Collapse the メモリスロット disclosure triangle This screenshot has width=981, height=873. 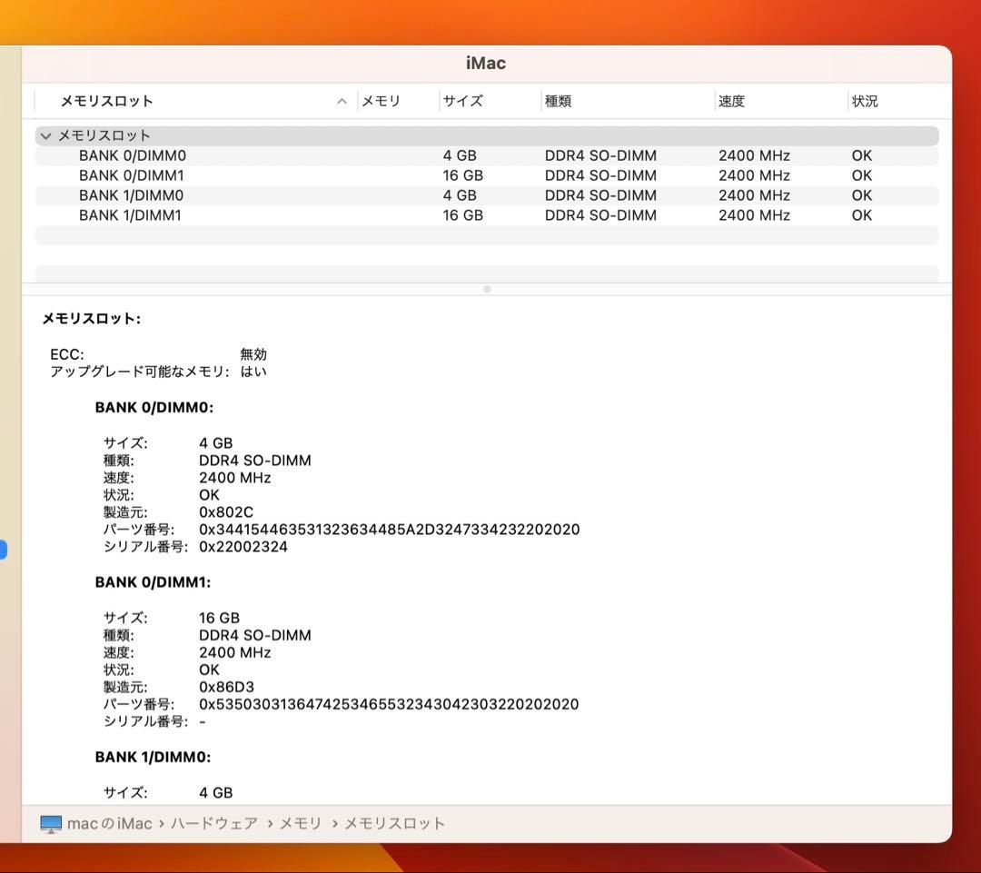[45, 134]
